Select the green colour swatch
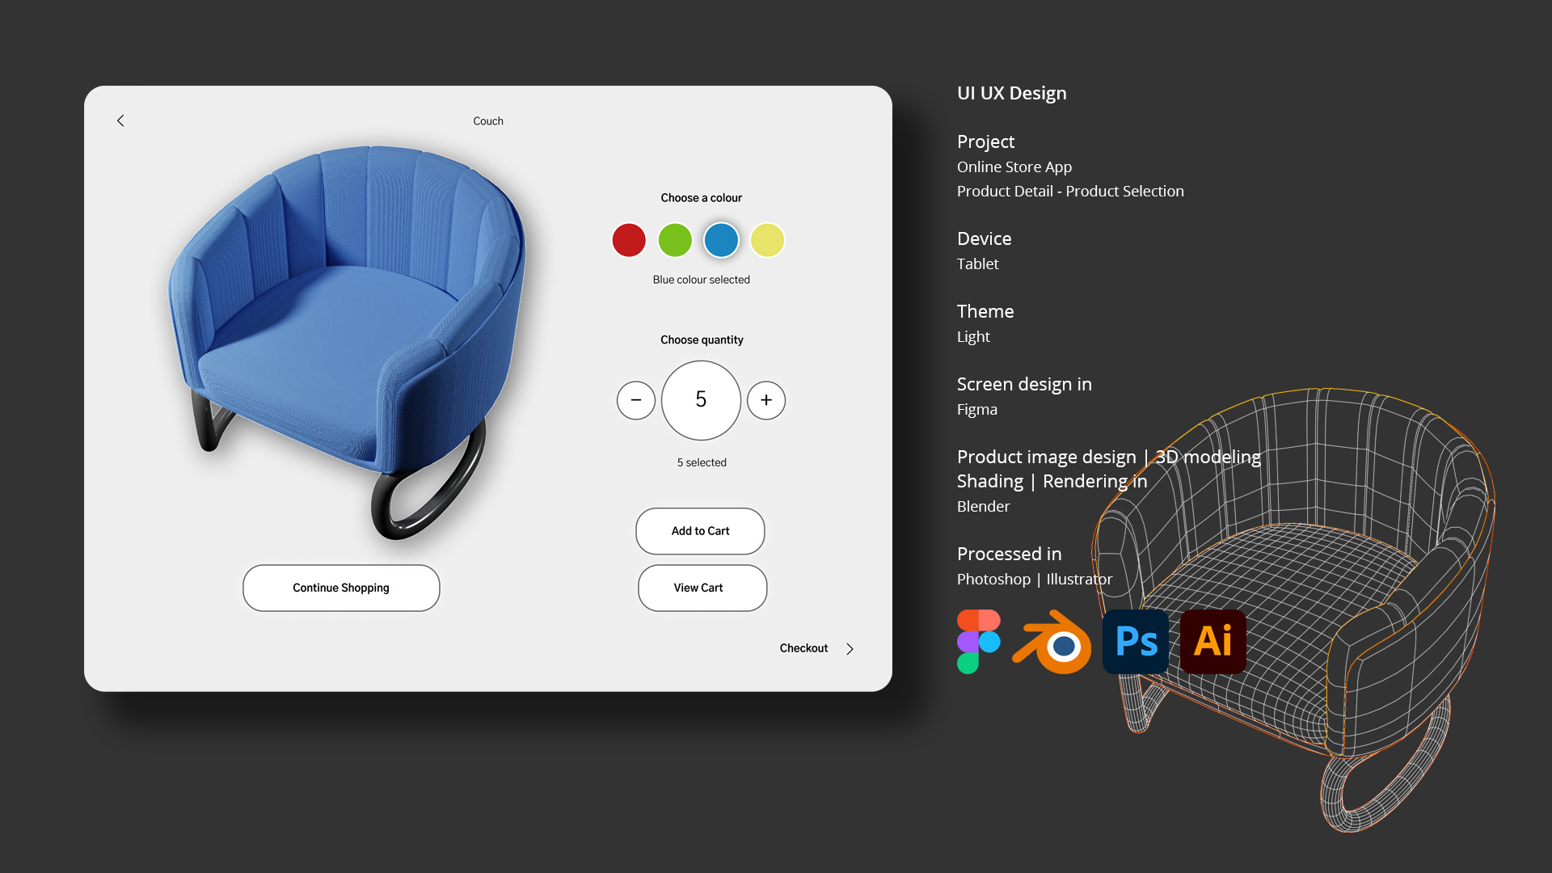This screenshot has height=873, width=1552. click(x=675, y=240)
